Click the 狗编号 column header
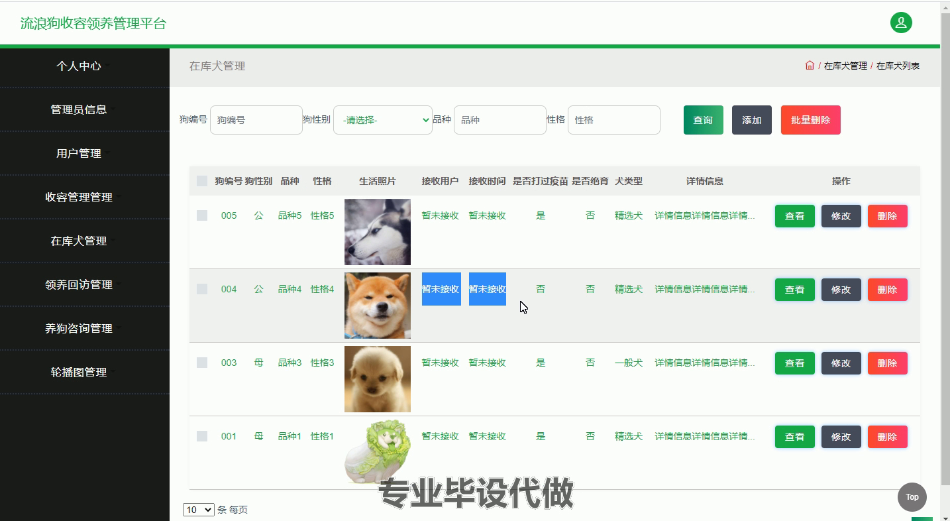 229,181
